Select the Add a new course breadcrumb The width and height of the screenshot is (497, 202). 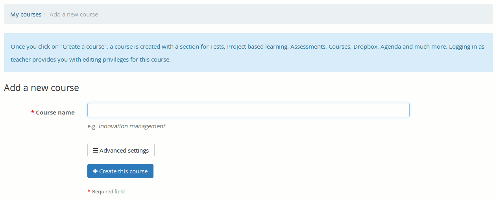tap(74, 15)
